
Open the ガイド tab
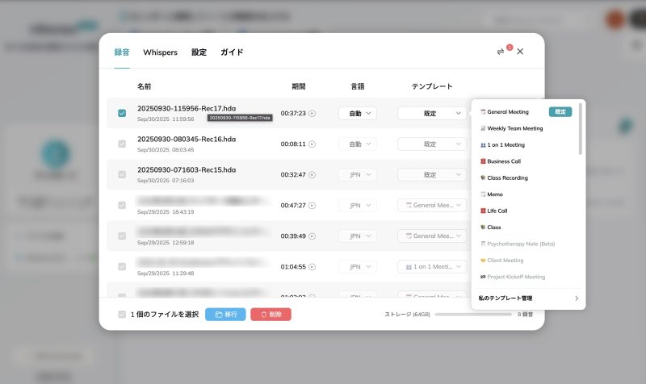click(x=232, y=52)
